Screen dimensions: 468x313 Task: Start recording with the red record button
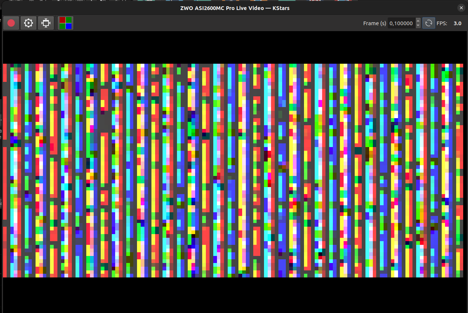11,23
